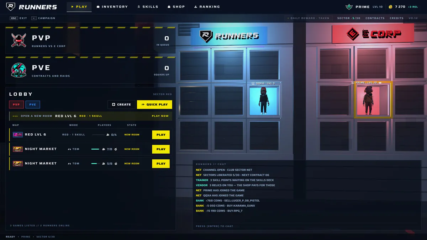Go to the Skills tab

click(148, 7)
